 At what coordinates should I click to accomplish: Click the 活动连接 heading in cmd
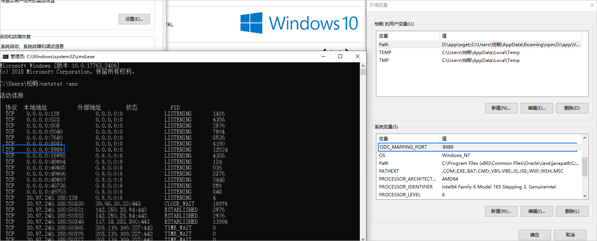click(12, 95)
